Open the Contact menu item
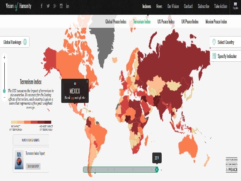Screen dimensions: 241x181 tap(188, 6)
